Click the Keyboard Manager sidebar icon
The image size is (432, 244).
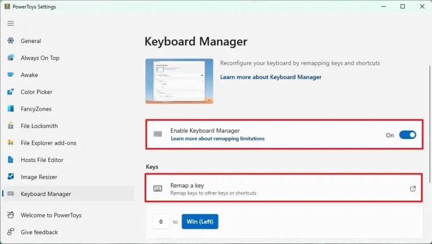[10, 193]
